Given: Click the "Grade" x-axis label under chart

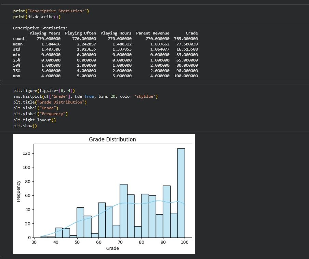Looking at the screenshot, I should point(112,248).
